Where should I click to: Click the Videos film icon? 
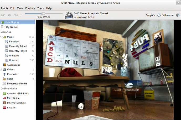tap(4, 70)
